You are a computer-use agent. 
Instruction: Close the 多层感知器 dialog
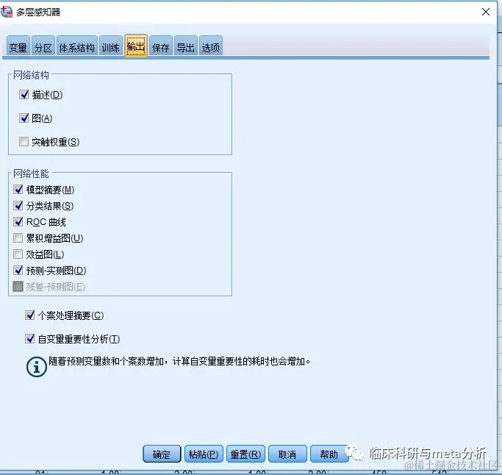pyautogui.click(x=486, y=12)
